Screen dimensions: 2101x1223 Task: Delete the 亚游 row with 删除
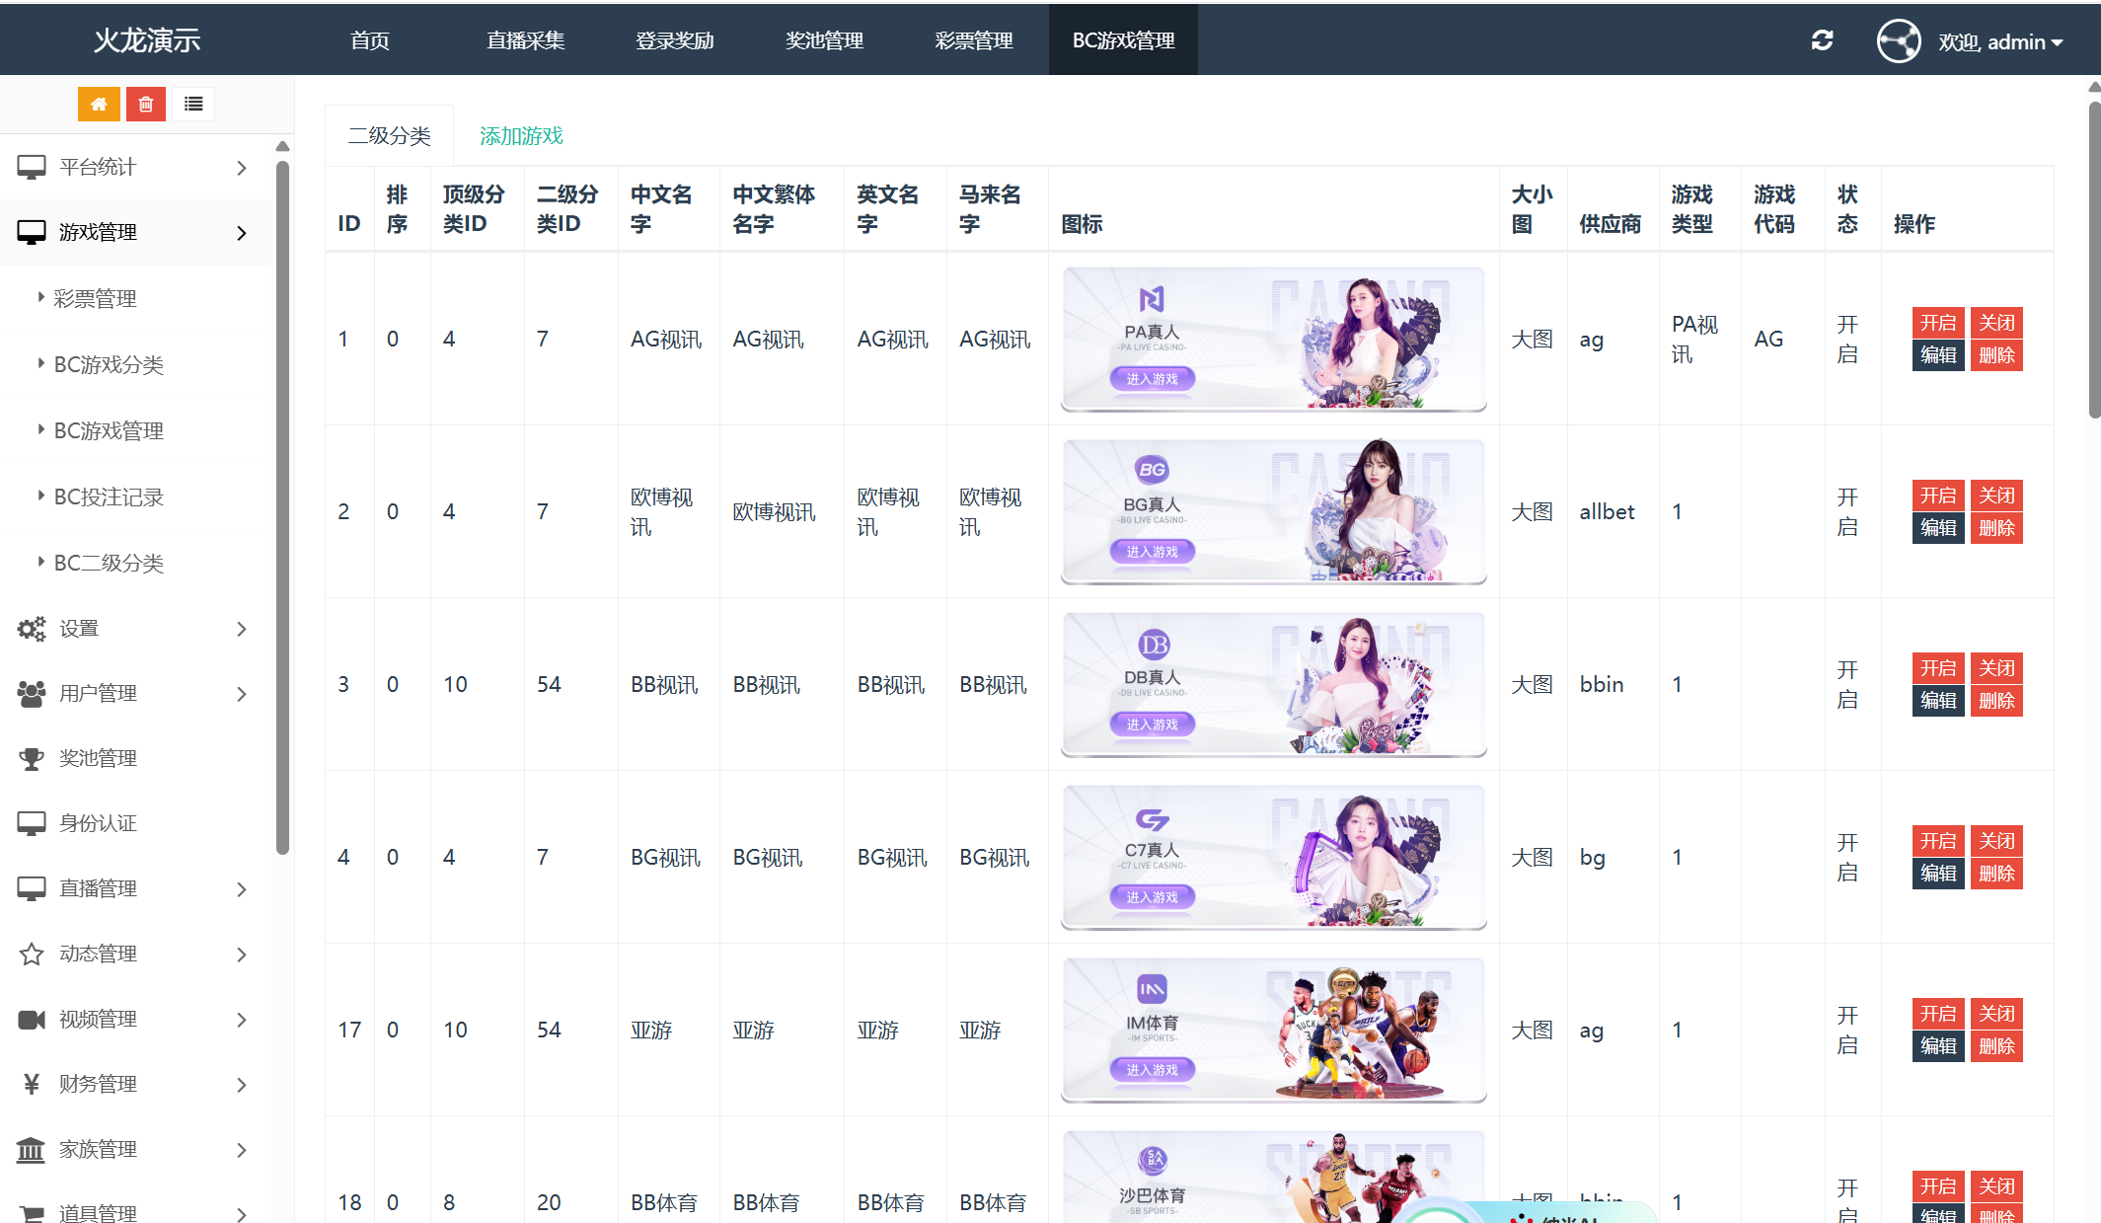[1996, 1046]
